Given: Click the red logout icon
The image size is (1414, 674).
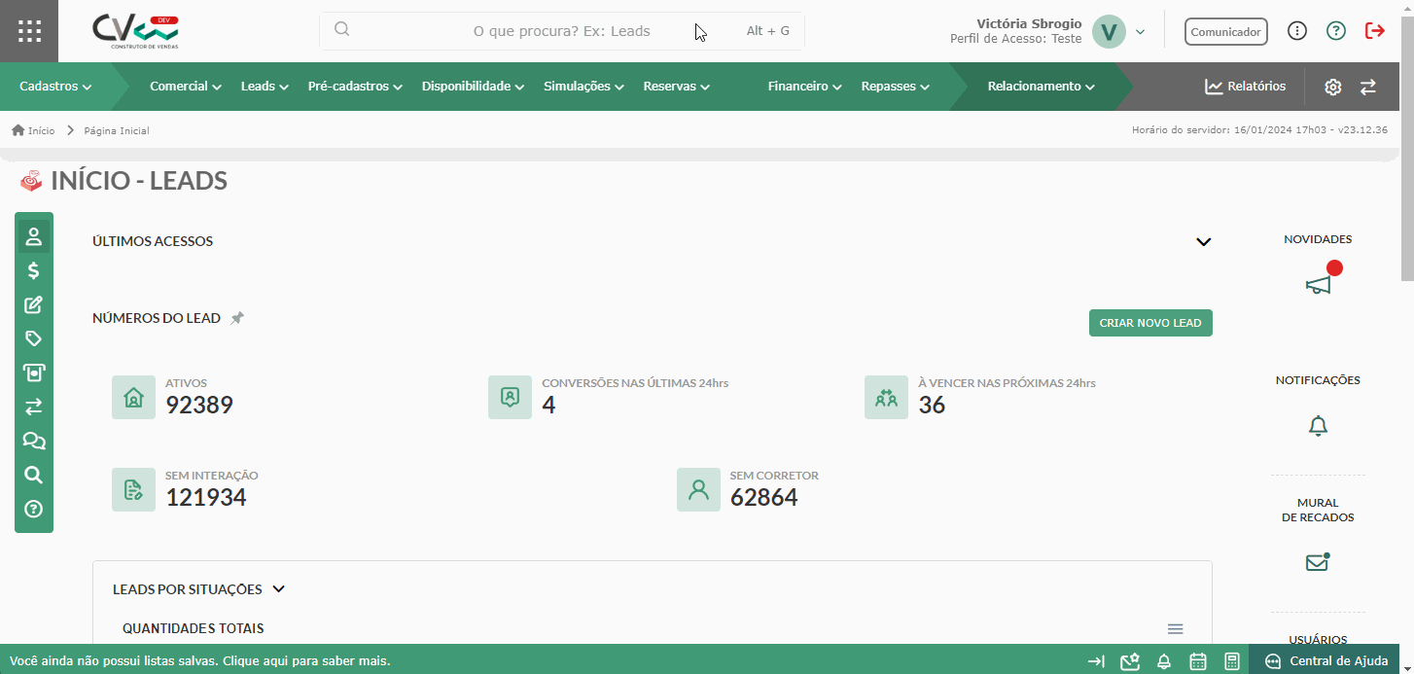Looking at the screenshot, I should (x=1375, y=31).
